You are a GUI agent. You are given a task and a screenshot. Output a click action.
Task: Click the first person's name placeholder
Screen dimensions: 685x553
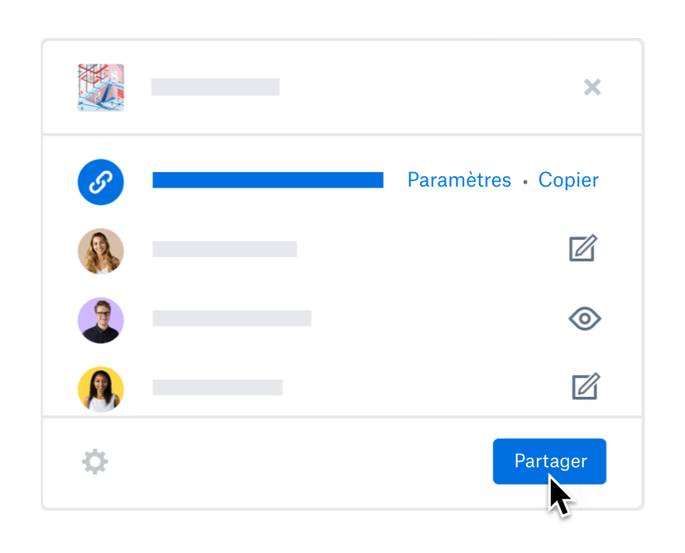click(224, 249)
